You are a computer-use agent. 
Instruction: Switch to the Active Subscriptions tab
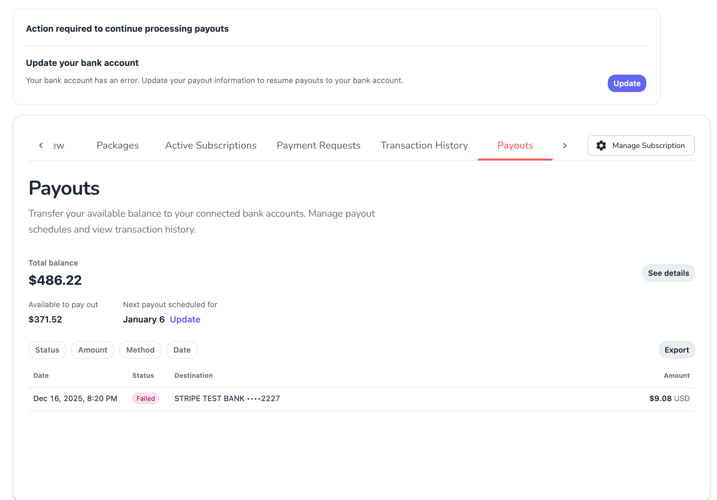click(x=210, y=146)
